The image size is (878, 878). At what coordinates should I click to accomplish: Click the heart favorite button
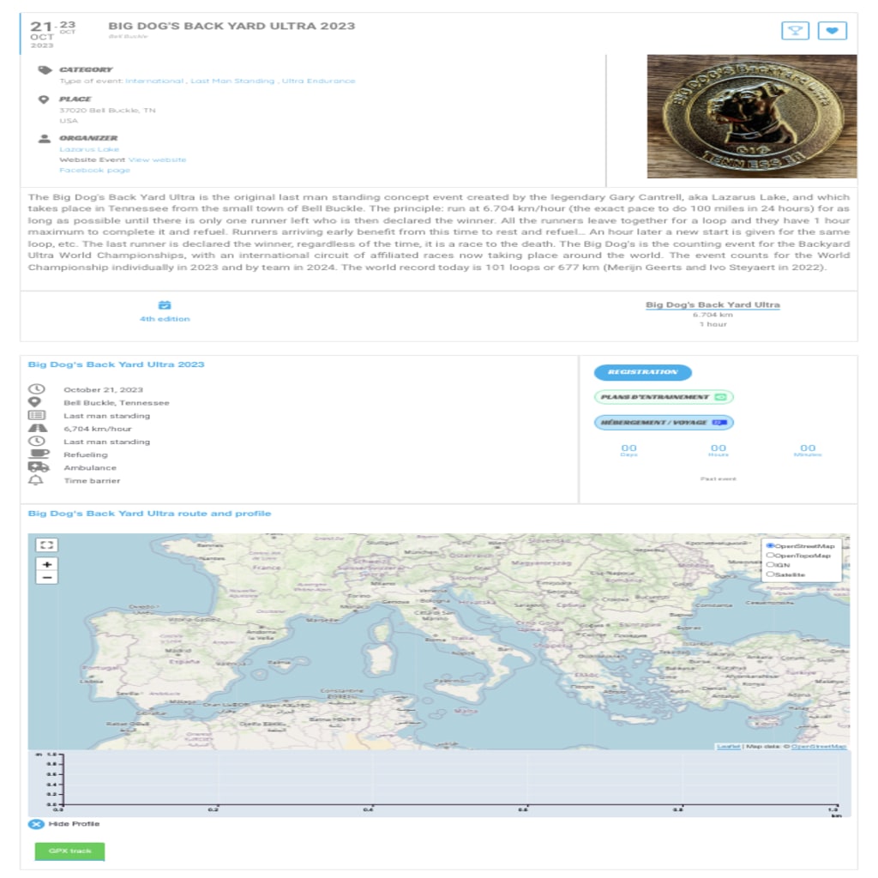click(832, 30)
